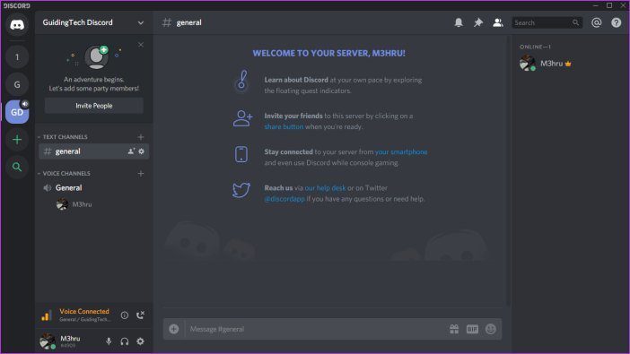
Task: Focus the Search field
Action: tap(547, 22)
